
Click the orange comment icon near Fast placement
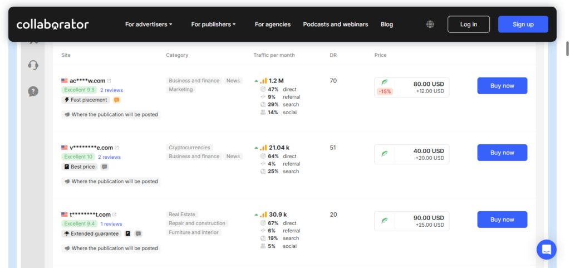coord(116,100)
